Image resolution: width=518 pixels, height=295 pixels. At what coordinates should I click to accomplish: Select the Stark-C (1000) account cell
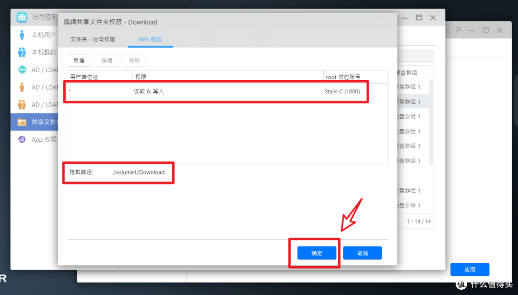point(342,91)
